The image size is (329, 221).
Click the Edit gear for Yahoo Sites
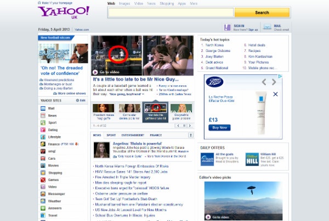point(77,101)
